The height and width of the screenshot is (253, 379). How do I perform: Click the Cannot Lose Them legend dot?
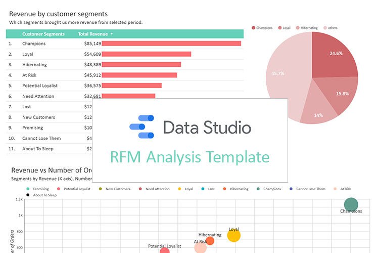[291, 189]
